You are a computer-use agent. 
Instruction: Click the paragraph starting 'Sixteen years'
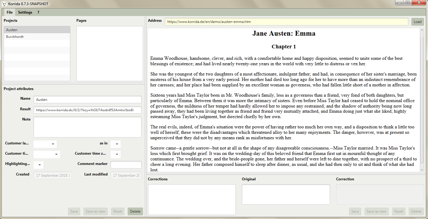(283, 106)
